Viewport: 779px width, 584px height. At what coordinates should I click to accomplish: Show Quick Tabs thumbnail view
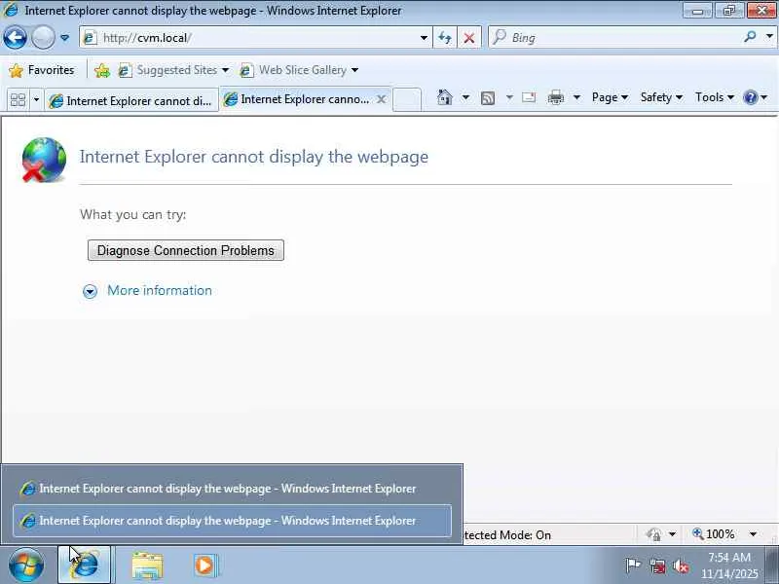18,100
